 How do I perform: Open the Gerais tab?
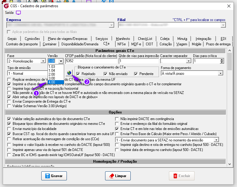[12, 39]
